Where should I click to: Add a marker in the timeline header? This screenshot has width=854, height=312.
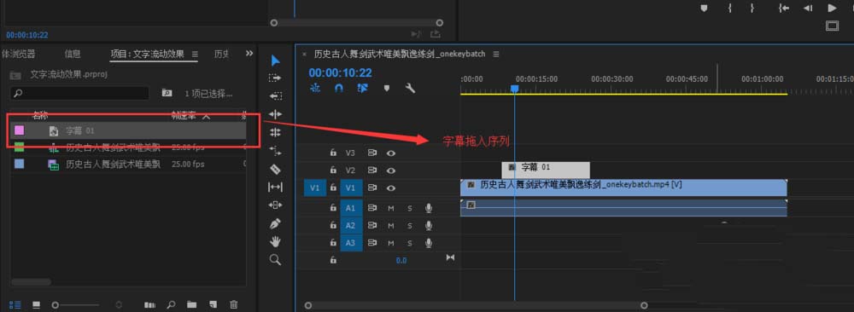[x=387, y=88]
